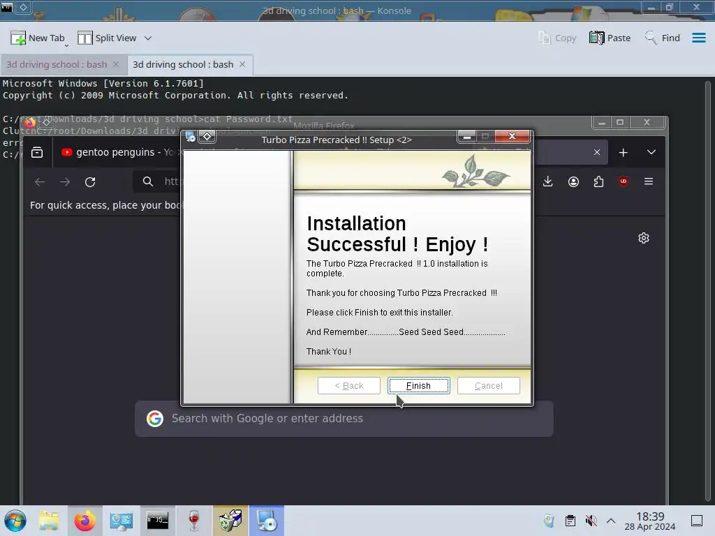Image resolution: width=715 pixels, height=536 pixels.
Task: Click the setup installer icon in taskbar
Action: (x=266, y=521)
